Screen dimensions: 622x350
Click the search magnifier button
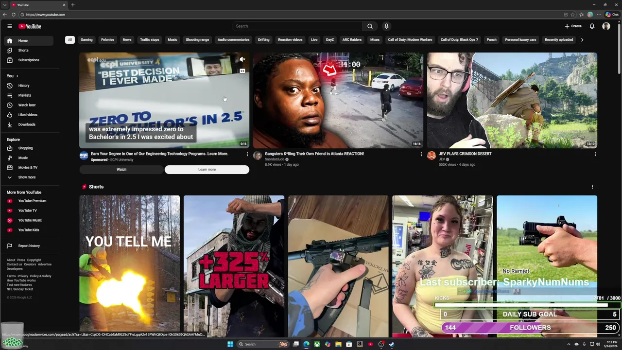370,26
